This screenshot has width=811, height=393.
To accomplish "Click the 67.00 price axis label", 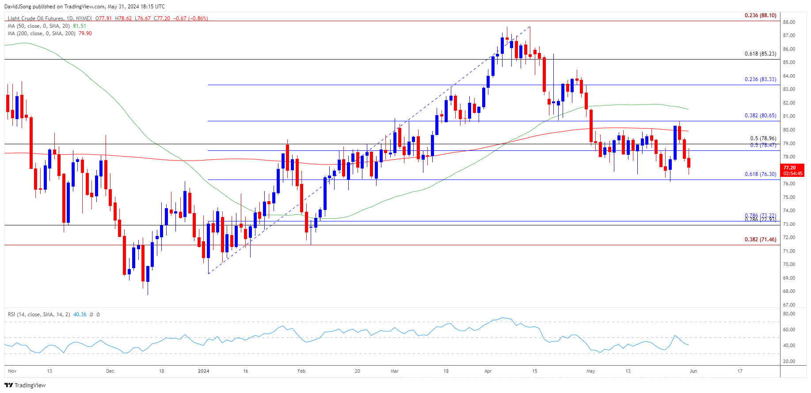I will (789, 305).
